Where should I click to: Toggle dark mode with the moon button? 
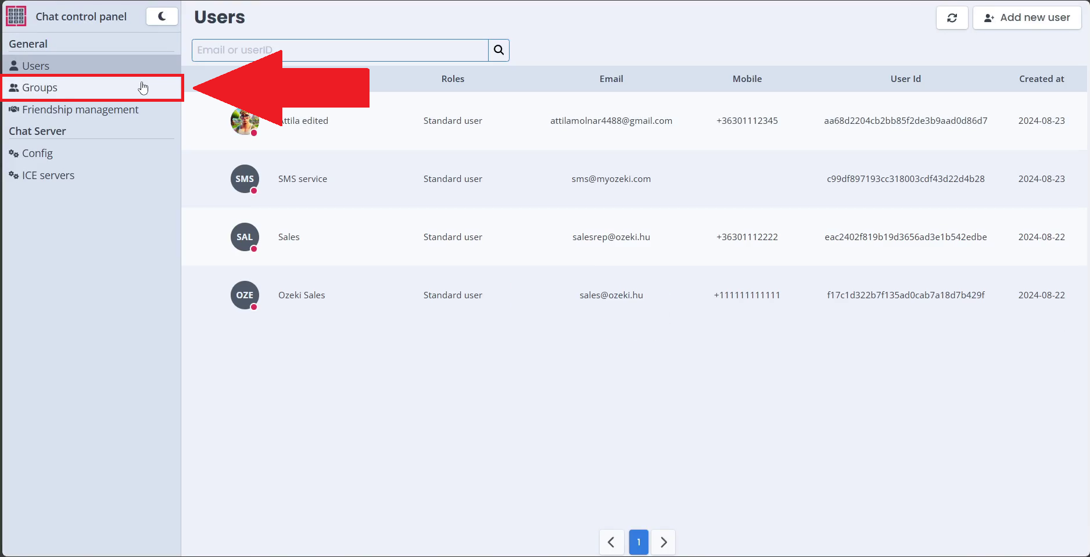(162, 16)
